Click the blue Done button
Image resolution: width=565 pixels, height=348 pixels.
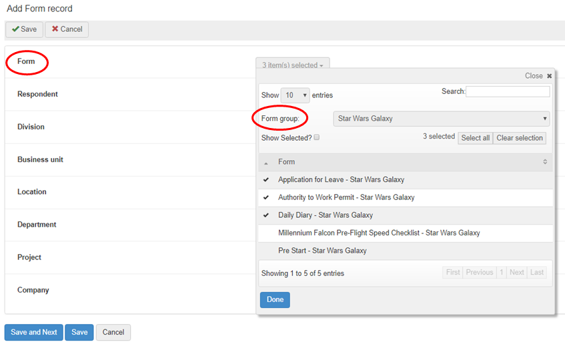[x=275, y=300]
